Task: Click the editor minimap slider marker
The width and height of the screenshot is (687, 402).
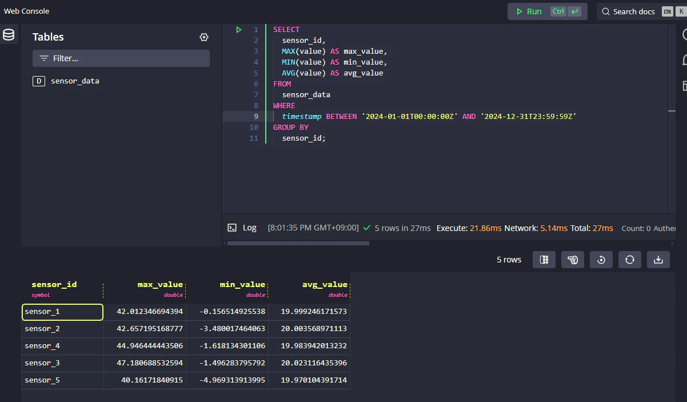Action: [x=672, y=111]
